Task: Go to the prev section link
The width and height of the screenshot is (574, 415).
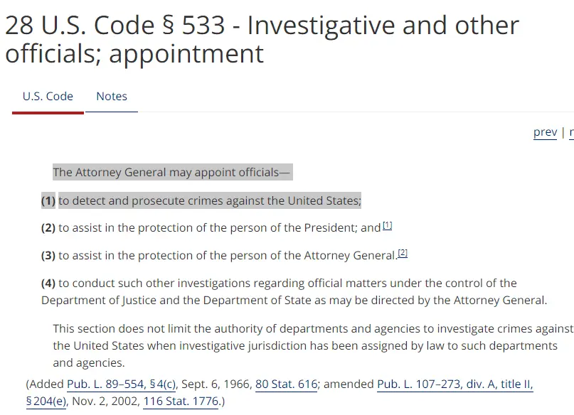Action: coord(545,132)
